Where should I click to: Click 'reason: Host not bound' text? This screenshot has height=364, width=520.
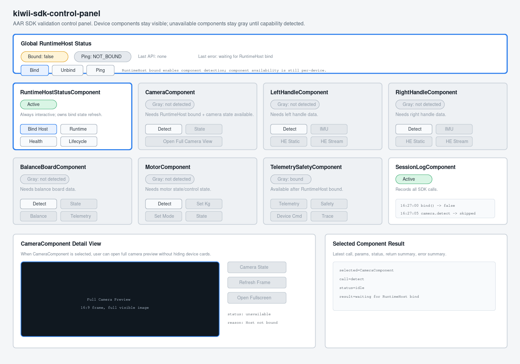(x=253, y=322)
